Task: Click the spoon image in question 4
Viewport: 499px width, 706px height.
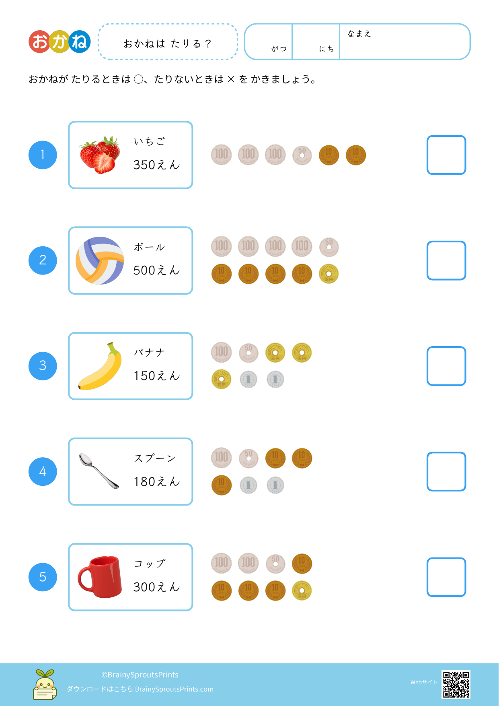Action: click(99, 471)
